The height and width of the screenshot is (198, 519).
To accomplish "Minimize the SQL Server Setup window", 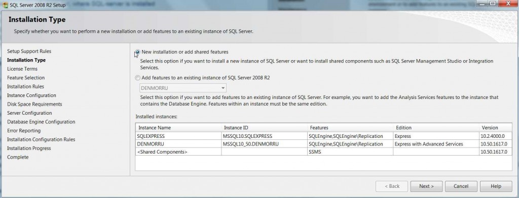I will pos(483,4).
